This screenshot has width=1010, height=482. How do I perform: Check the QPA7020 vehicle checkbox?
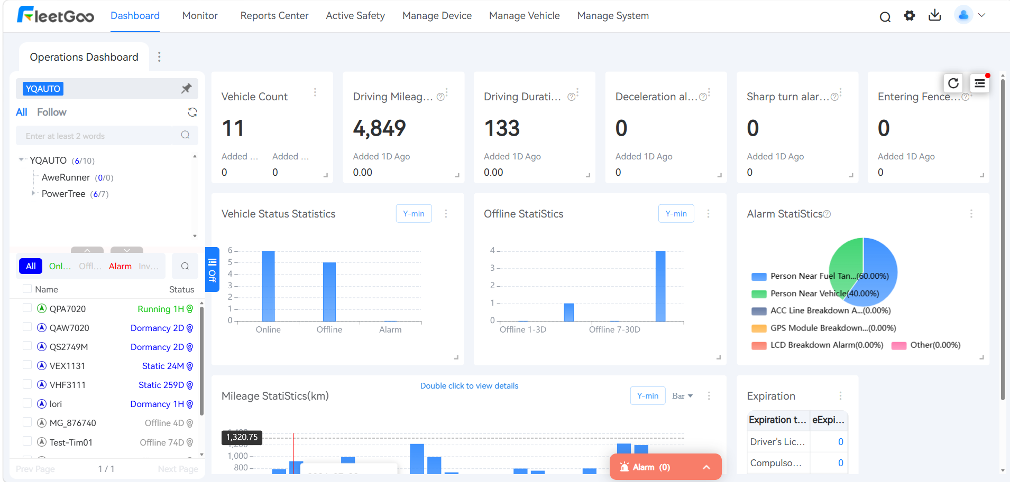coord(27,308)
